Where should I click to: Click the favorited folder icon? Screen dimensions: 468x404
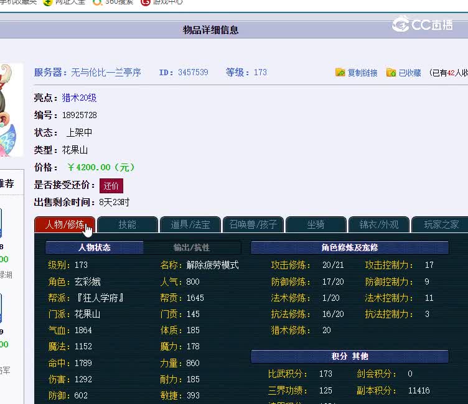[391, 72]
